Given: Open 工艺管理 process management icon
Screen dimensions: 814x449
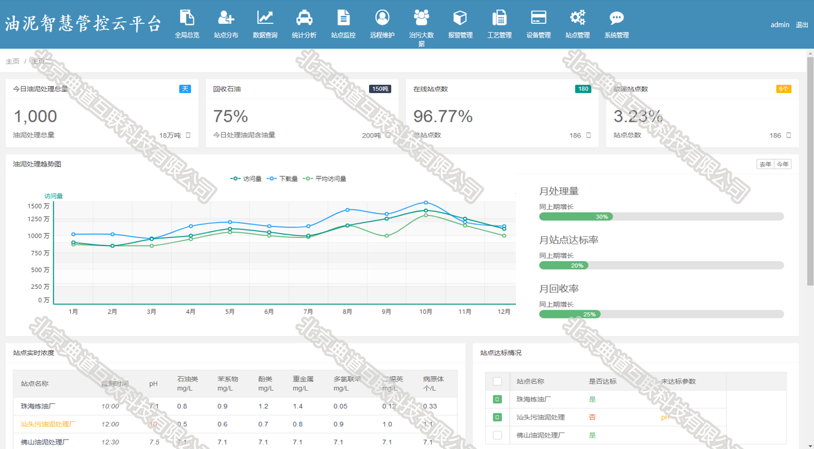Looking at the screenshot, I should click(x=499, y=18).
